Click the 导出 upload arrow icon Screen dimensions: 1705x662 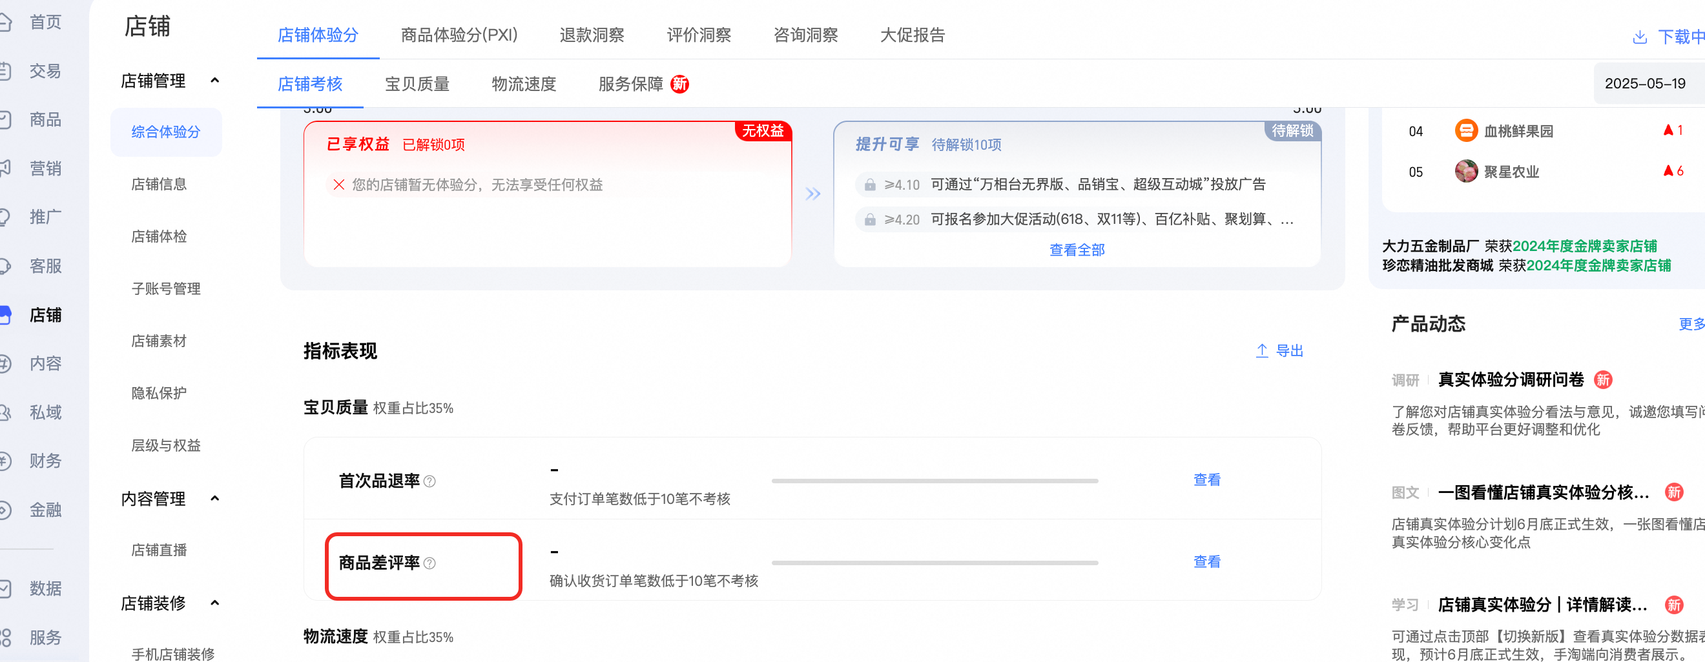pos(1262,351)
